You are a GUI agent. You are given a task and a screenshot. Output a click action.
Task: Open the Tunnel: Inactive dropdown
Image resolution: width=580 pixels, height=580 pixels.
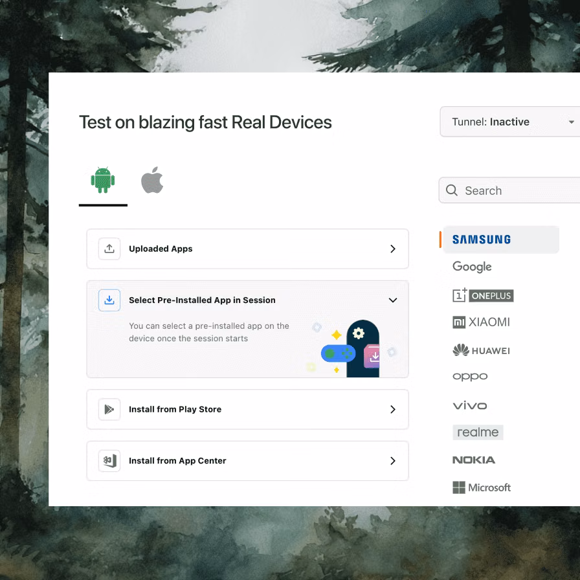[509, 122]
